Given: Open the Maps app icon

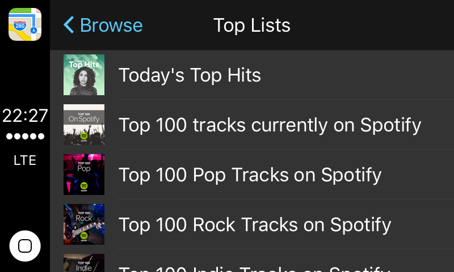Looking at the screenshot, I should pos(25,24).
